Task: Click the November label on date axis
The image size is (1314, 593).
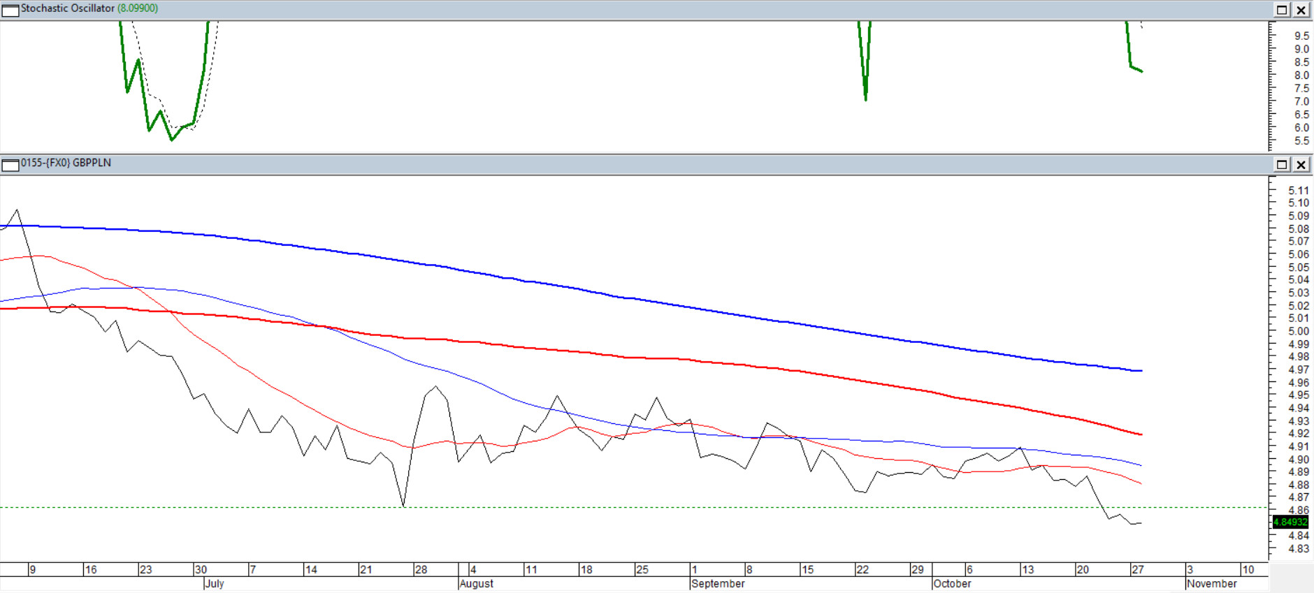Action: click(x=1211, y=584)
